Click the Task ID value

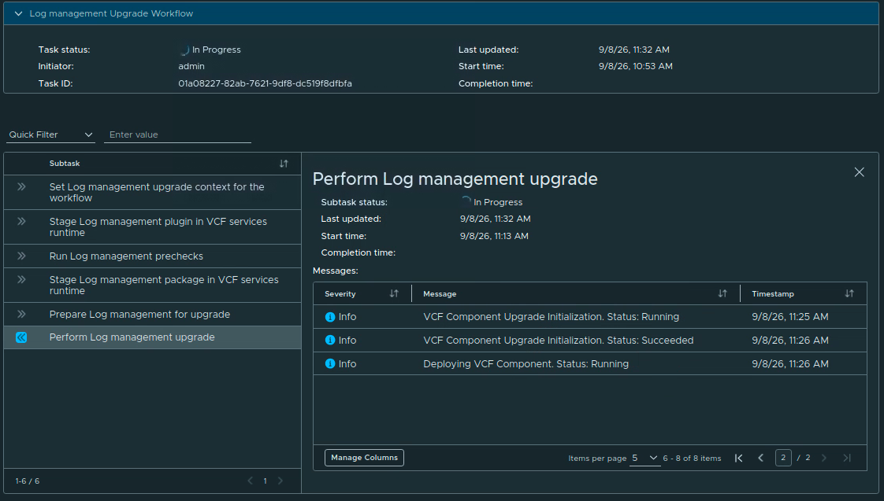(x=265, y=83)
